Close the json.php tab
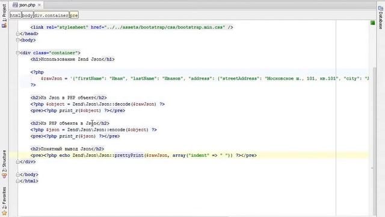This screenshot has width=385, height=217. point(39,5)
